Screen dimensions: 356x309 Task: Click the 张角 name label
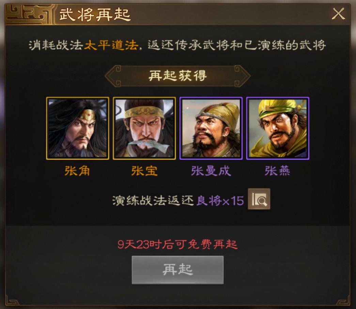(x=77, y=171)
